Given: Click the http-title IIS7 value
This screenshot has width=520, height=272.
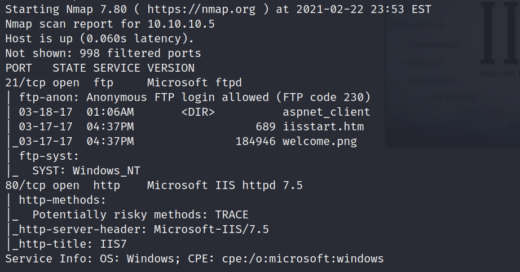Looking at the screenshot, I should point(113,244).
